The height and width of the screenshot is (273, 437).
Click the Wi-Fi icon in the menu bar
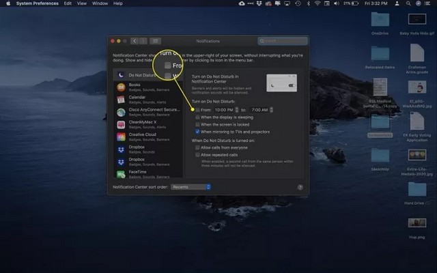click(x=317, y=3)
